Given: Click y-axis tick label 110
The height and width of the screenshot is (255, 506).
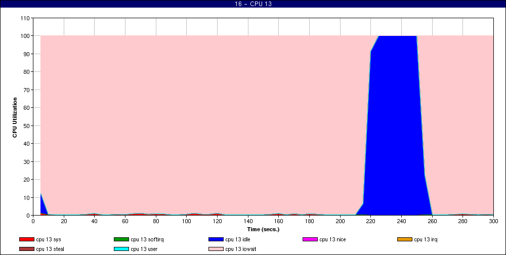Looking at the screenshot, I should click(25, 18).
